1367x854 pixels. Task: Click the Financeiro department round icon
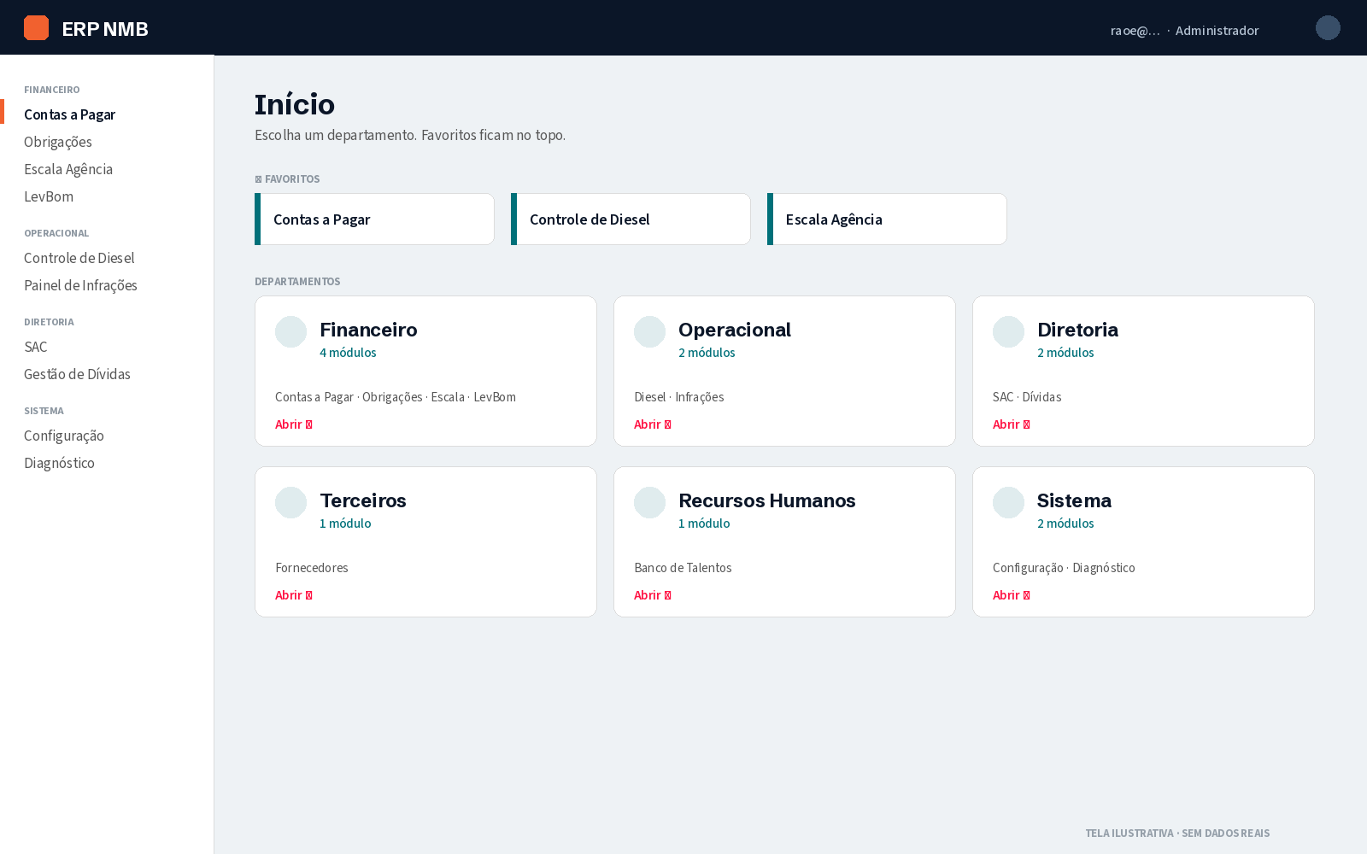click(x=290, y=331)
